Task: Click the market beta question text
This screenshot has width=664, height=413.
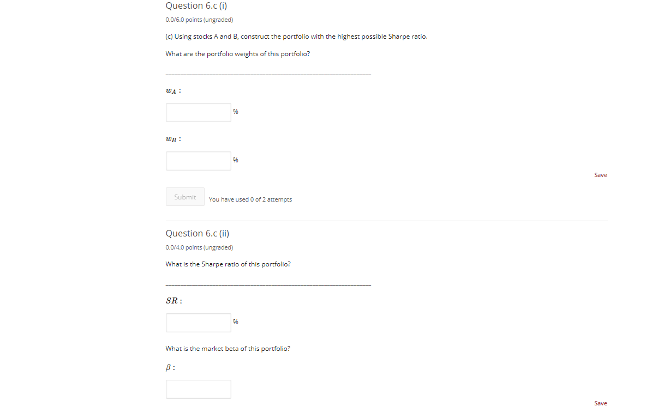Action: 228,348
